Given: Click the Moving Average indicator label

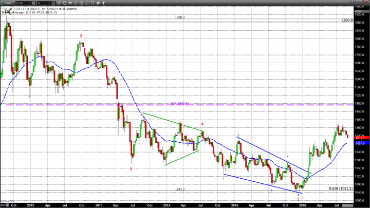Looking at the screenshot, I should click(x=29, y=12).
